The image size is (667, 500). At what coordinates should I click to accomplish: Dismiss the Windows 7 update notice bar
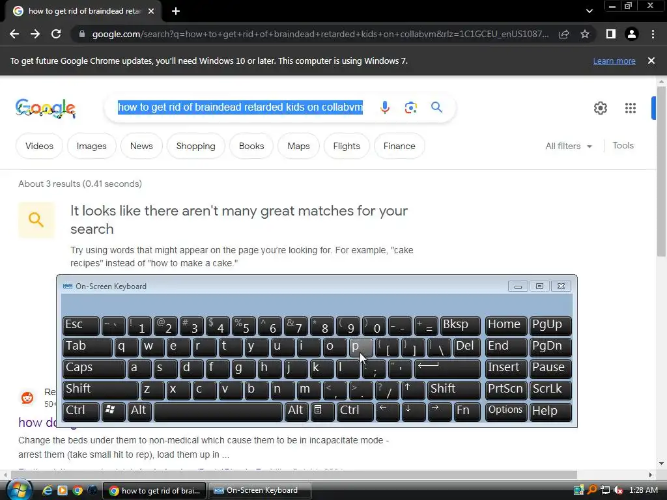pos(651,61)
